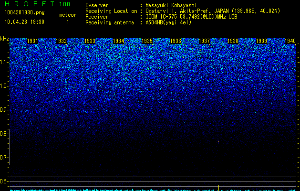This screenshot has width=300, height=191.
Task: Click the 0.7 frequency axis label
Action: pyautogui.click(x=4, y=158)
